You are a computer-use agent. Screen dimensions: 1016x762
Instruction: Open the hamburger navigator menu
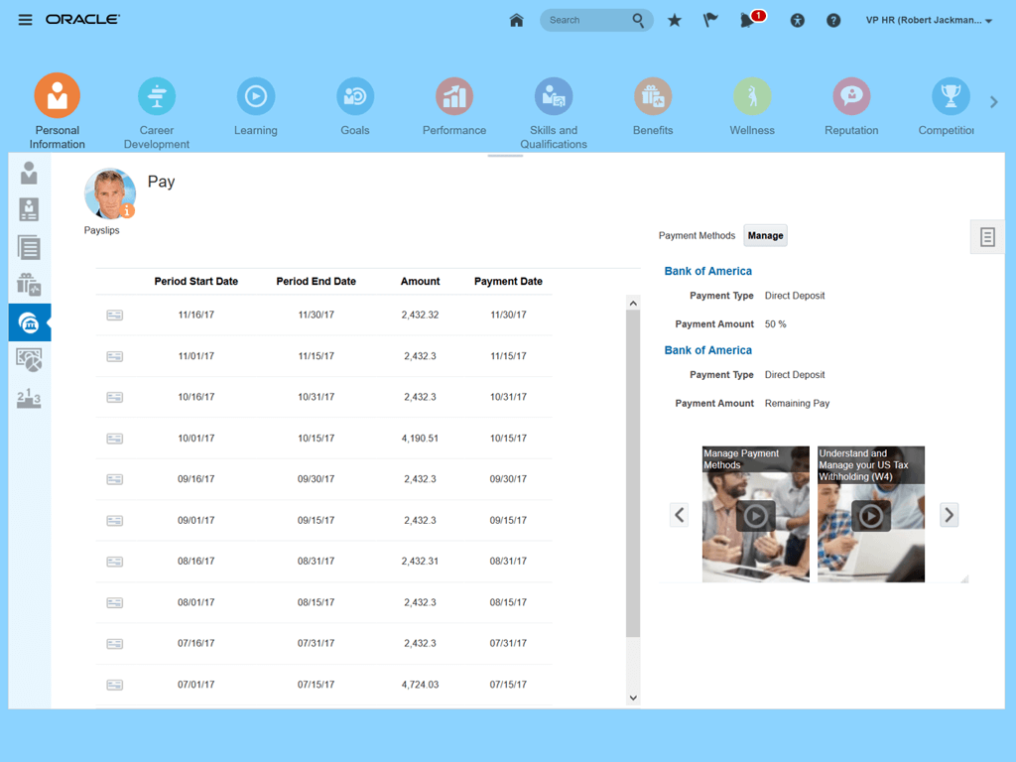[x=25, y=20]
